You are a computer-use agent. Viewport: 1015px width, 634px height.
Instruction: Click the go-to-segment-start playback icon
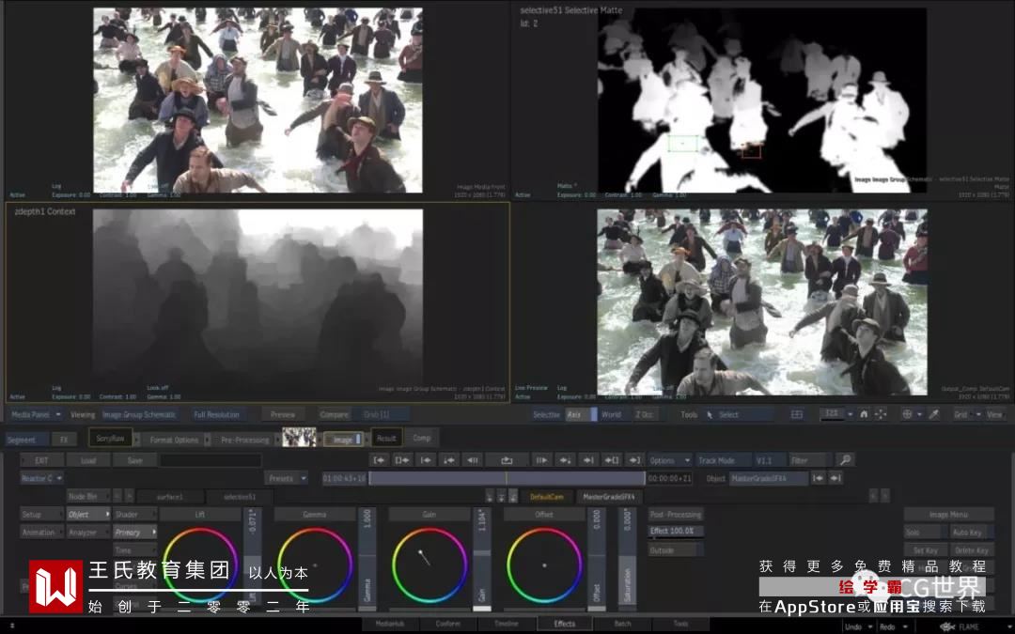point(380,460)
